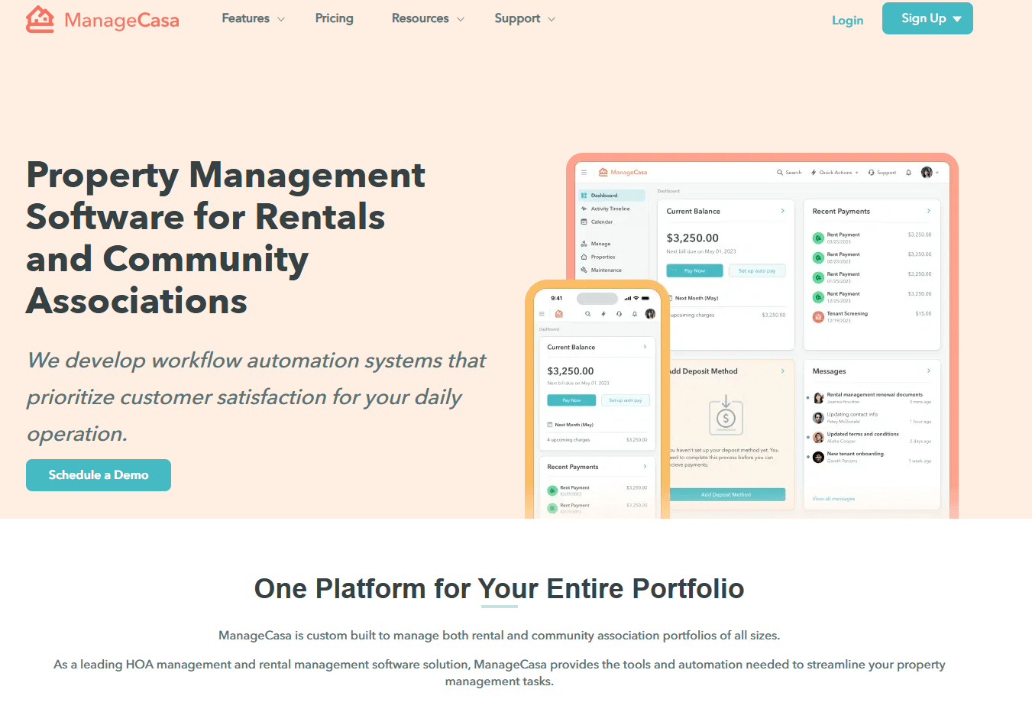Select Pricing in the navigation bar
Screen dimensions: 1032x712
coord(334,18)
